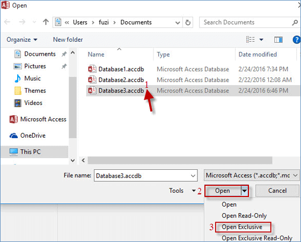The width and height of the screenshot is (301, 242).
Task: Toggle the preview pane icon
Action: [x=278, y=40]
